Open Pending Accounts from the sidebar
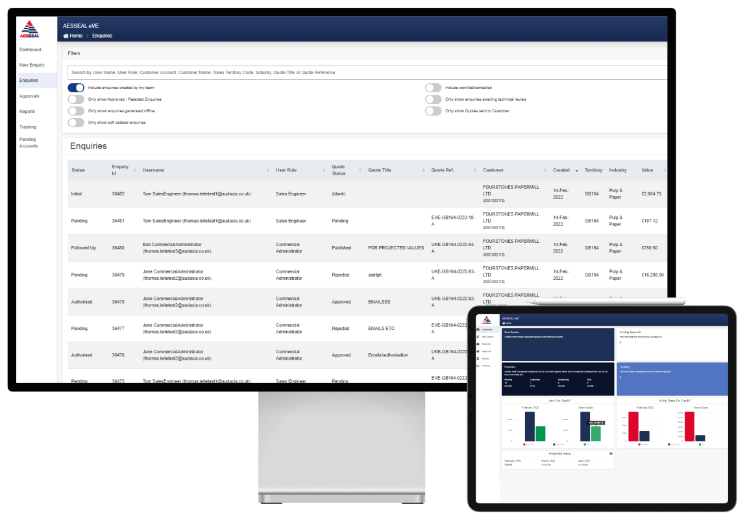 (27, 142)
